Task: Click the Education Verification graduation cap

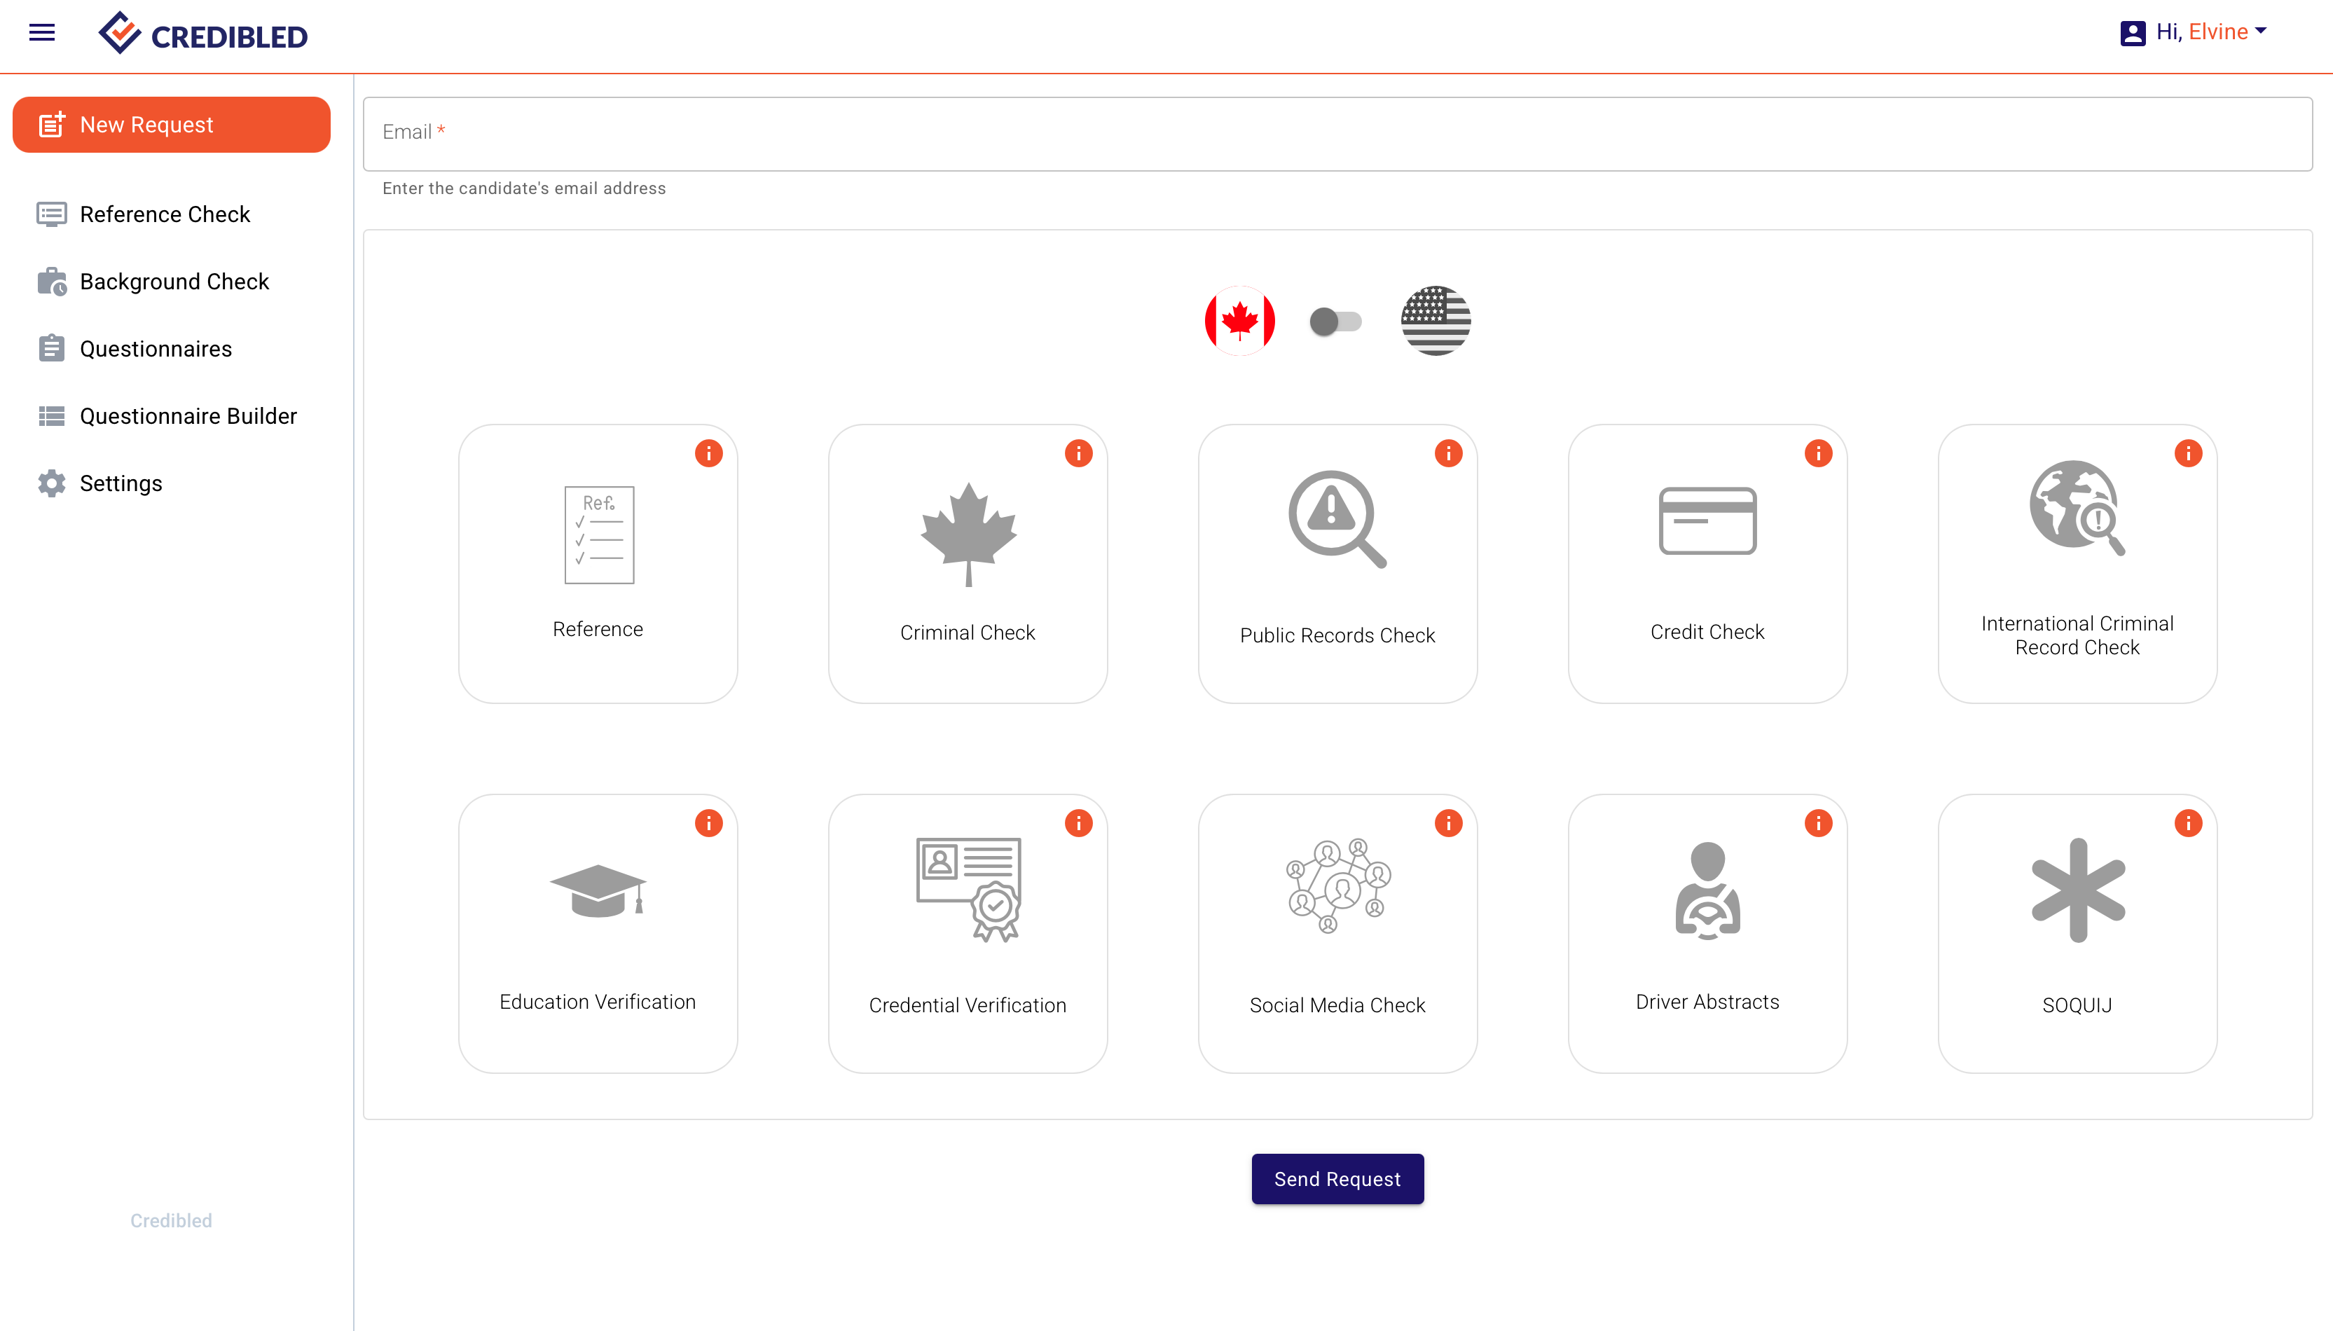Action: pyautogui.click(x=598, y=890)
